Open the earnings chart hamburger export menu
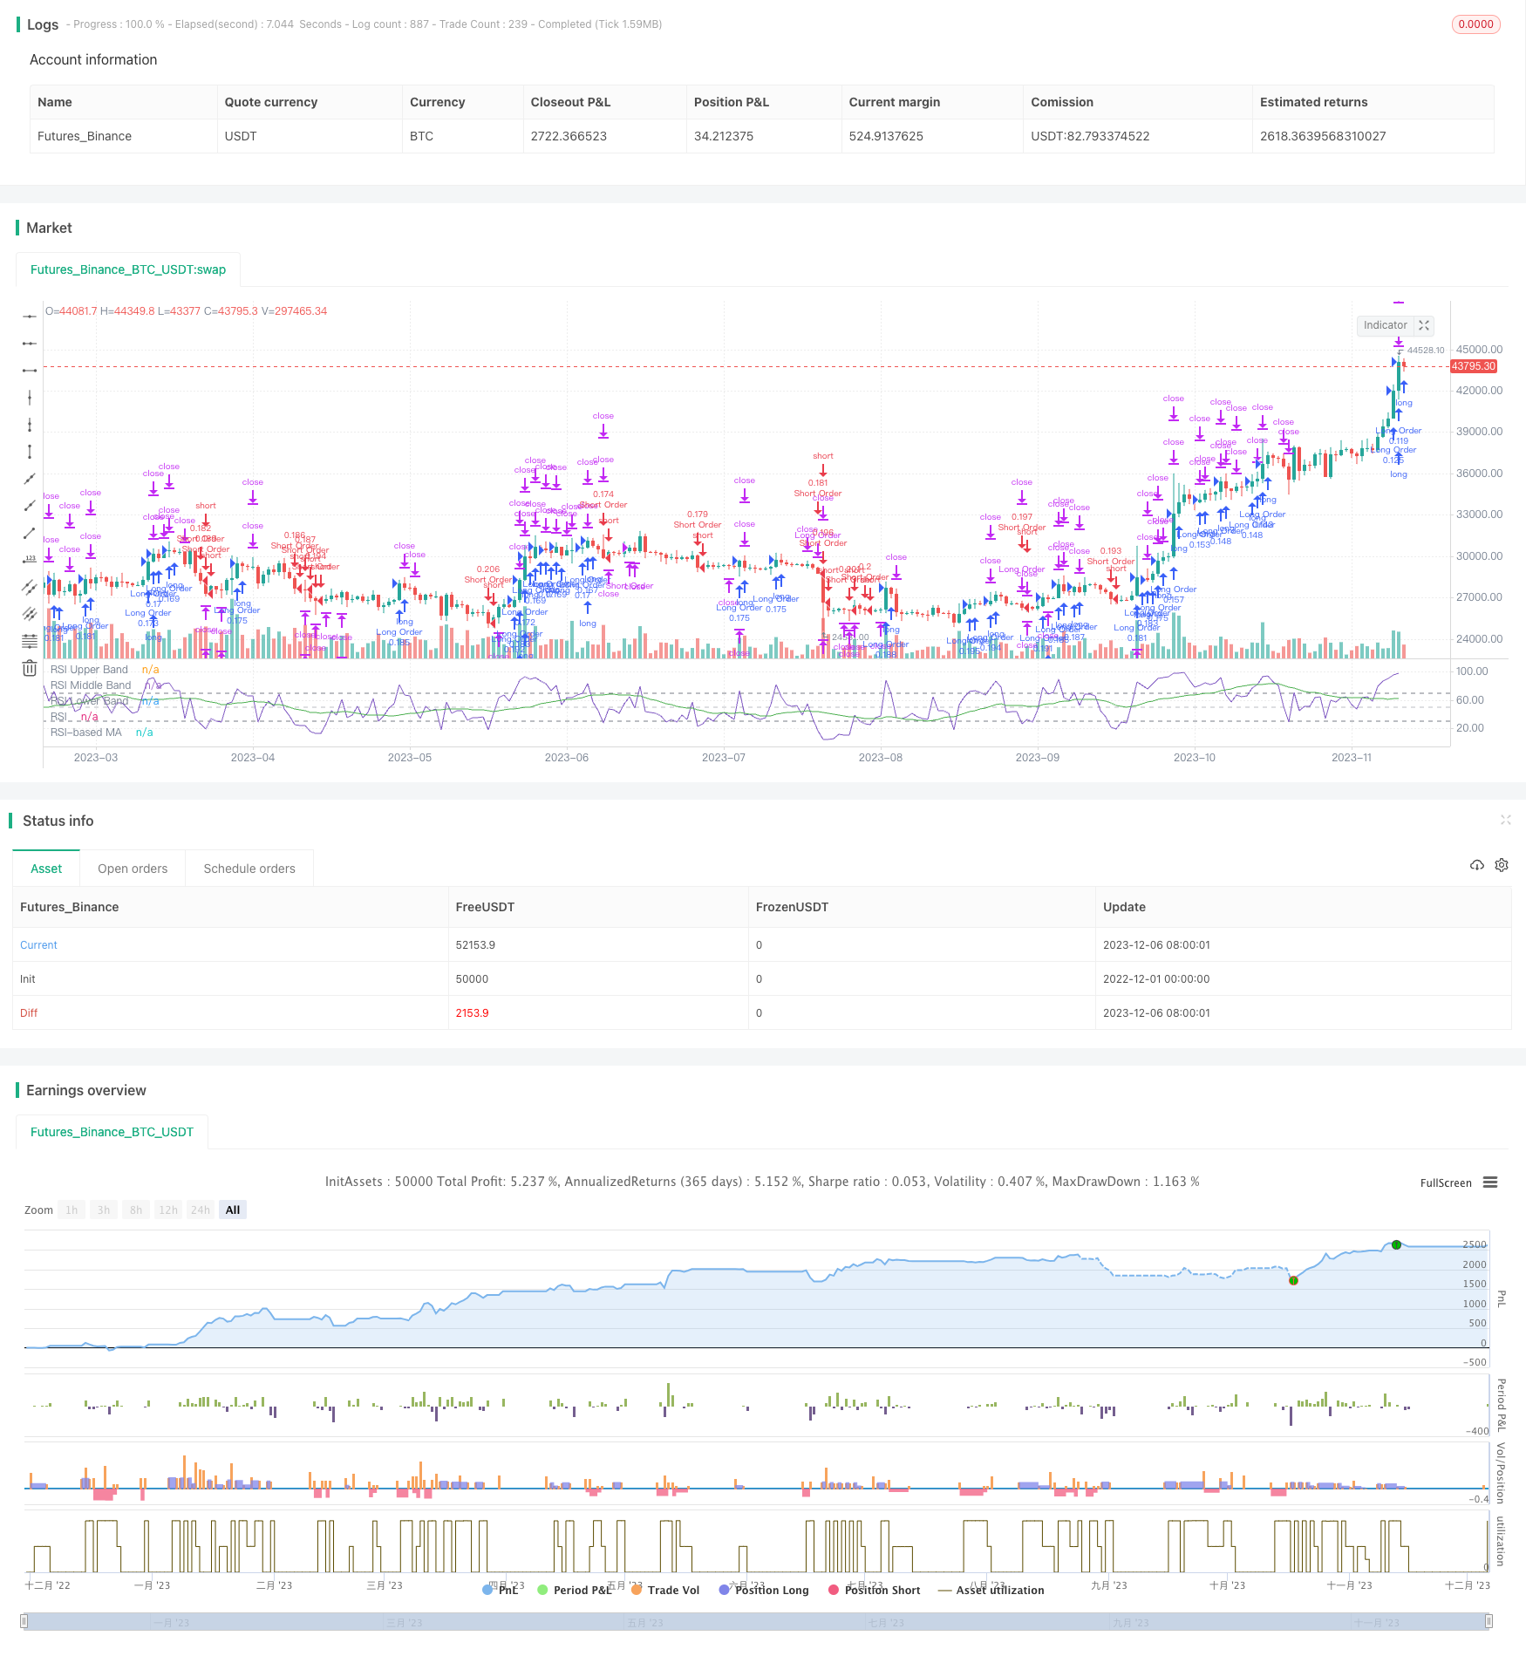The width and height of the screenshot is (1526, 1656). tap(1490, 1182)
